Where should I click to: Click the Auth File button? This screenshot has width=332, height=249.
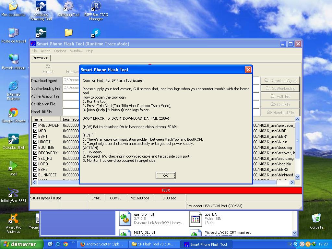click(280, 96)
